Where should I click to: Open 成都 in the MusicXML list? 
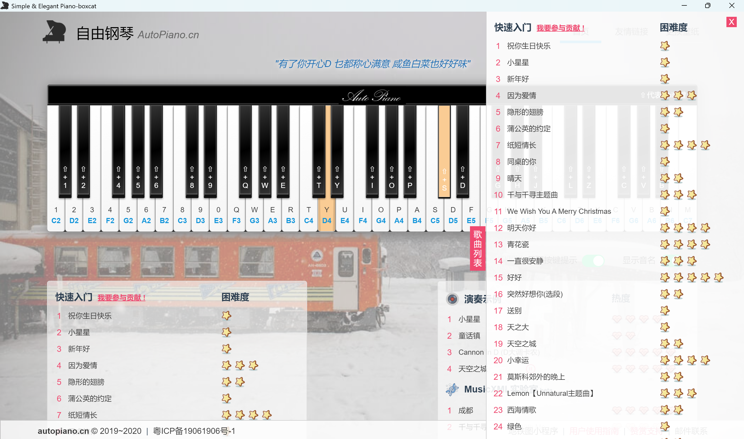coord(465,411)
